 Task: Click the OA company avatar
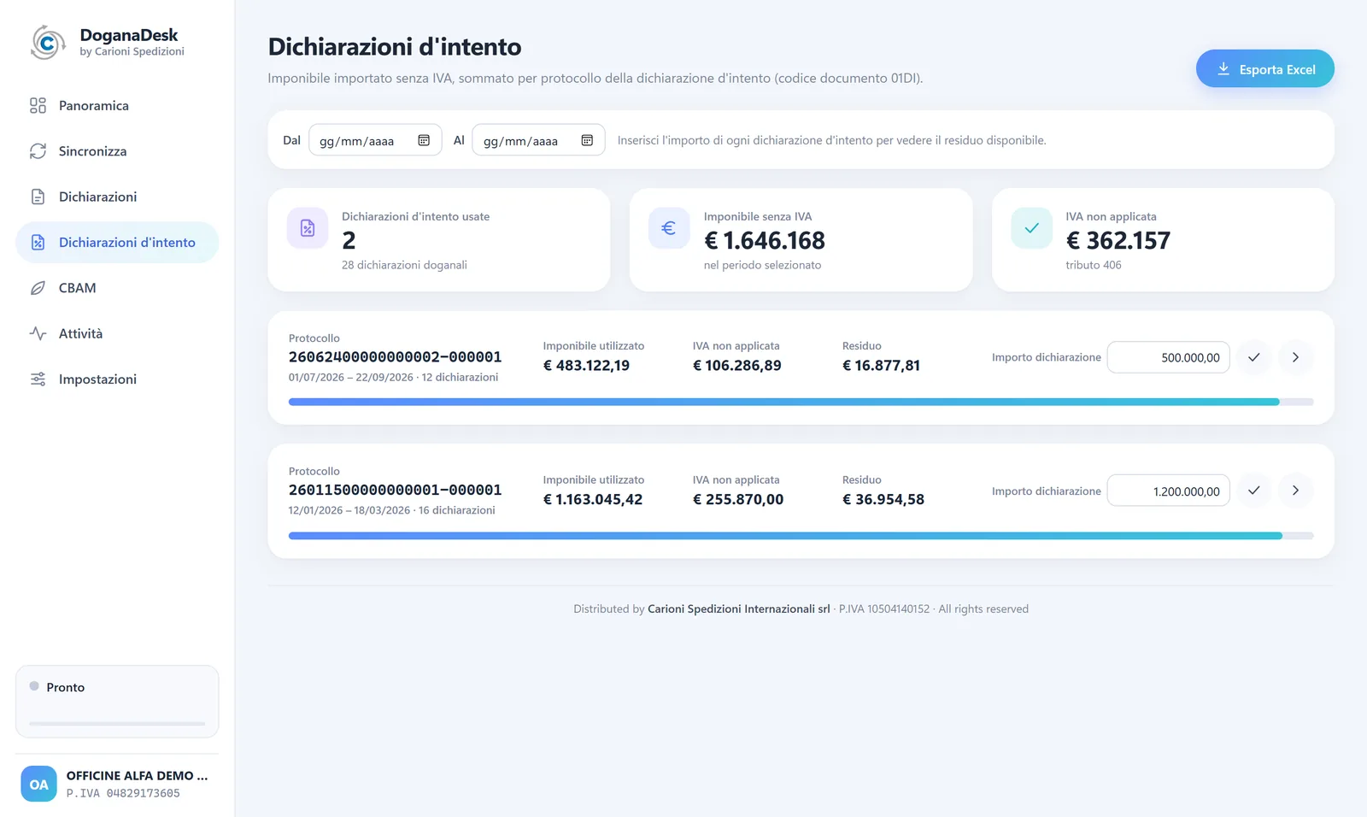pyautogui.click(x=39, y=784)
